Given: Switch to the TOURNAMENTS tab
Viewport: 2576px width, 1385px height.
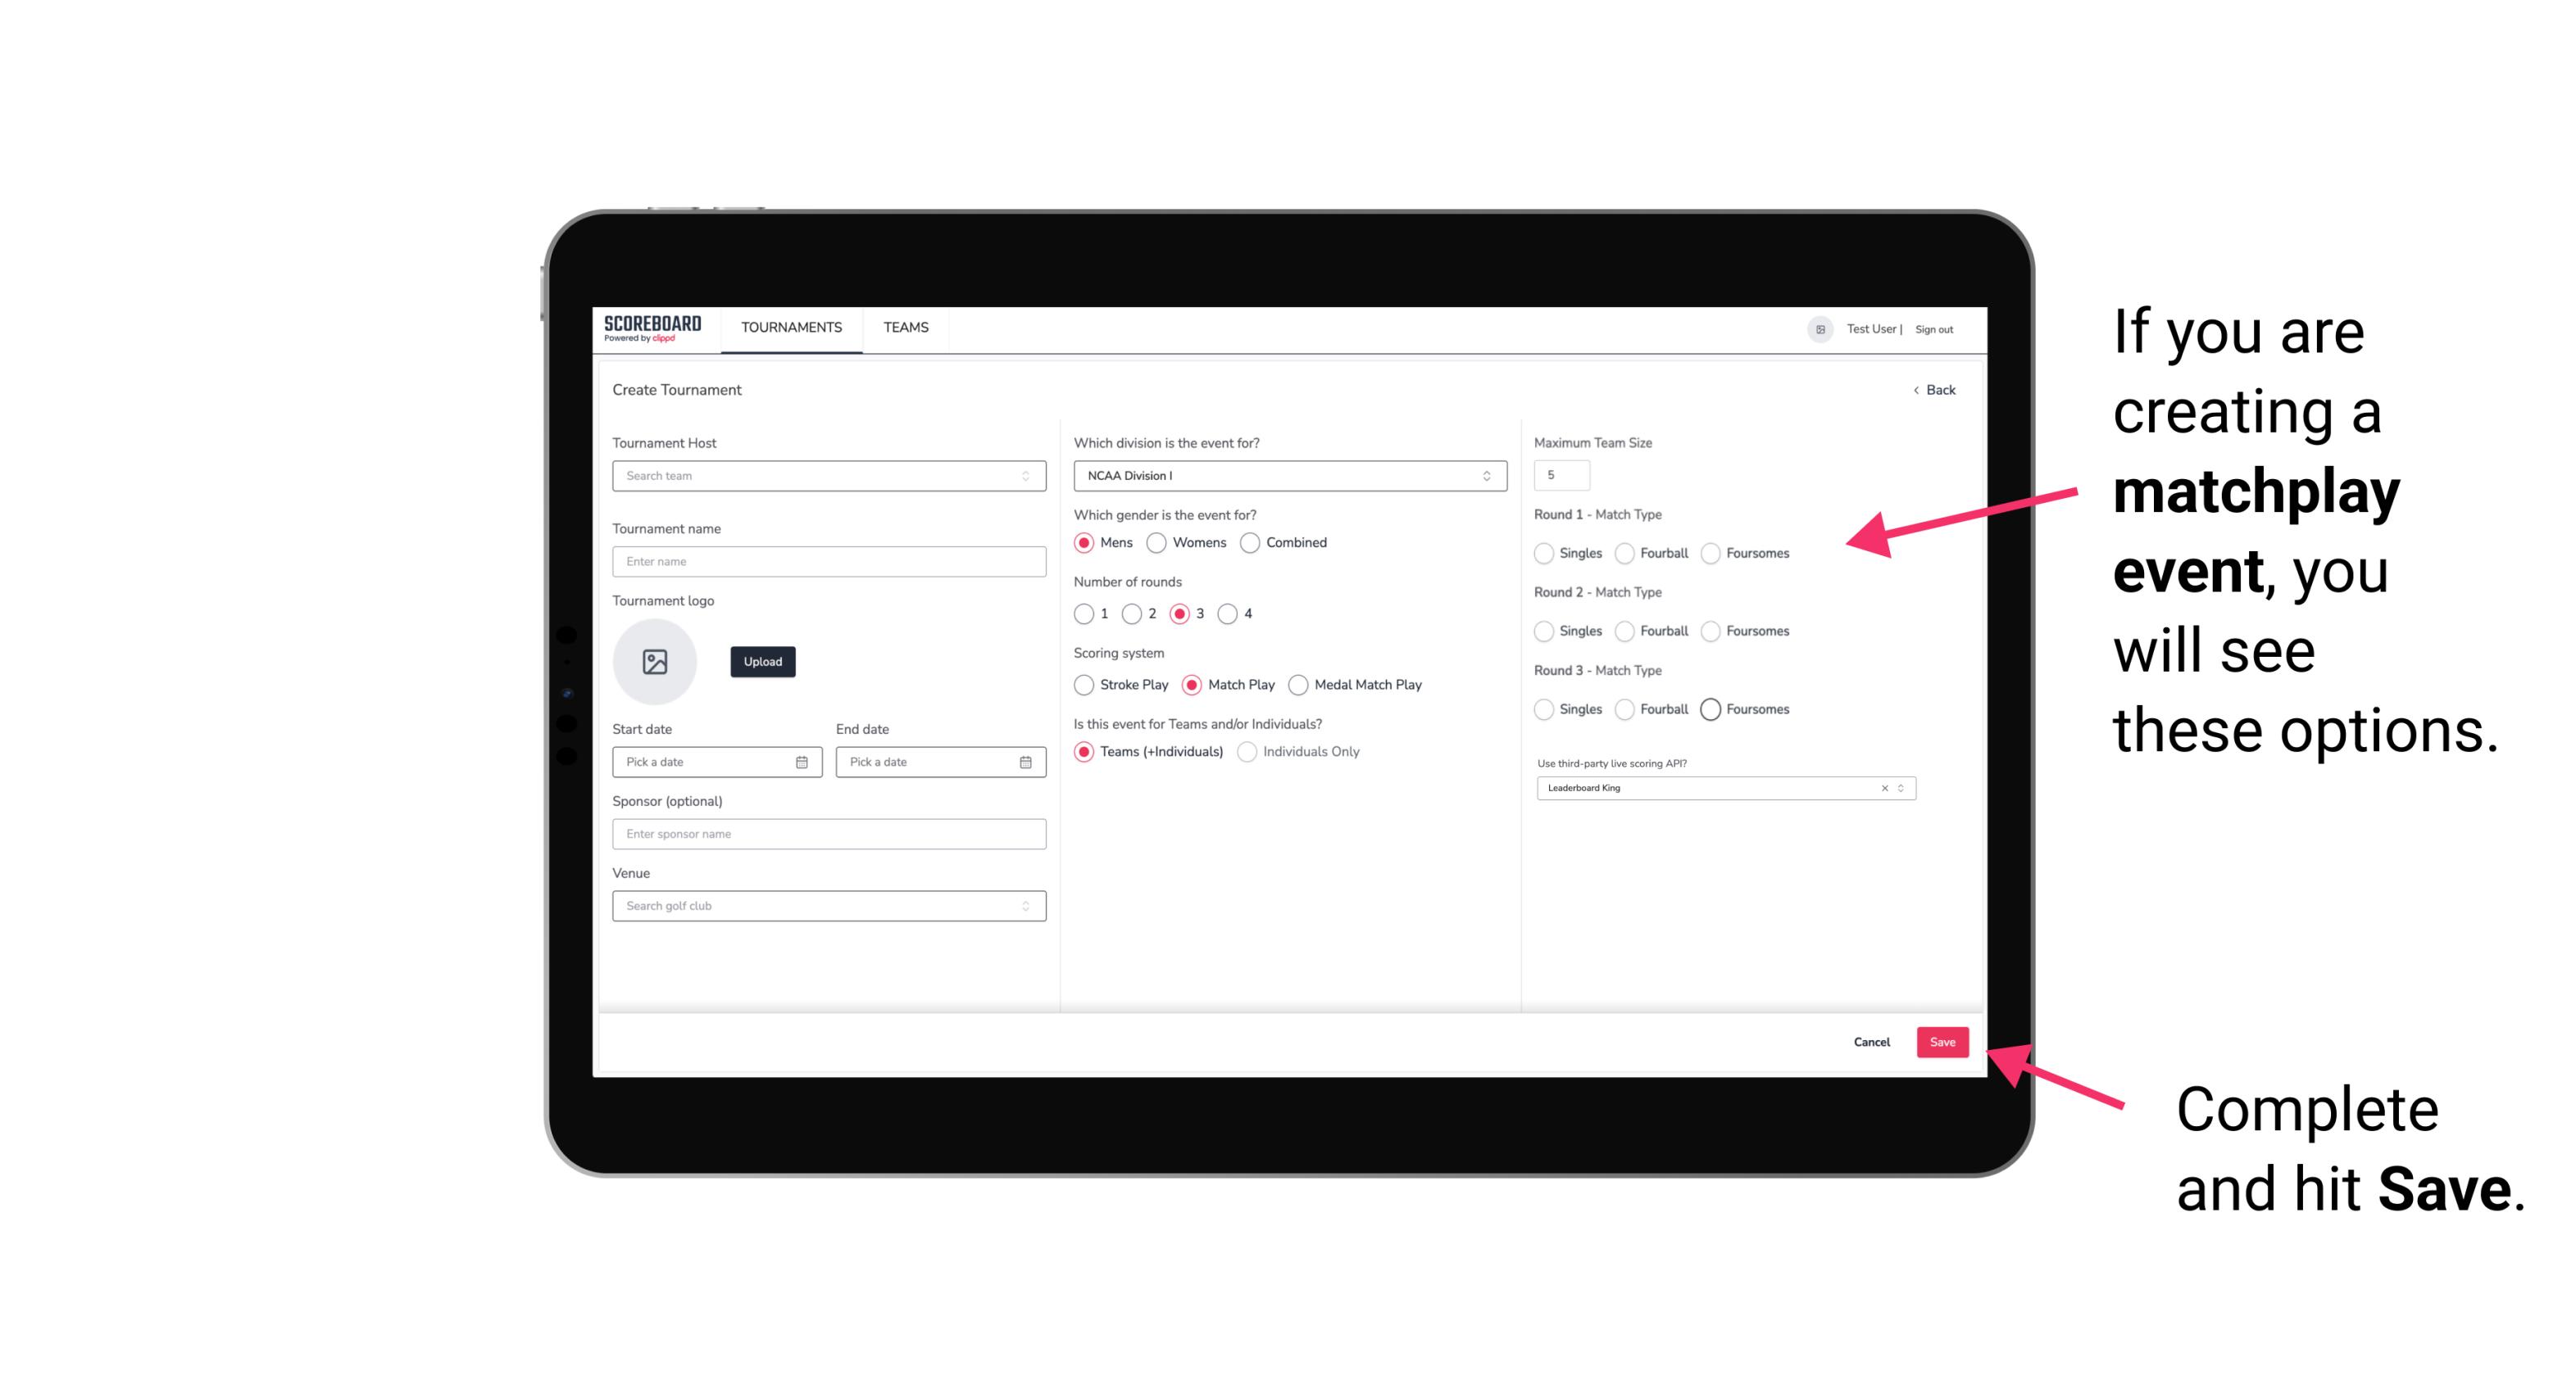Looking at the screenshot, I should coord(790,328).
